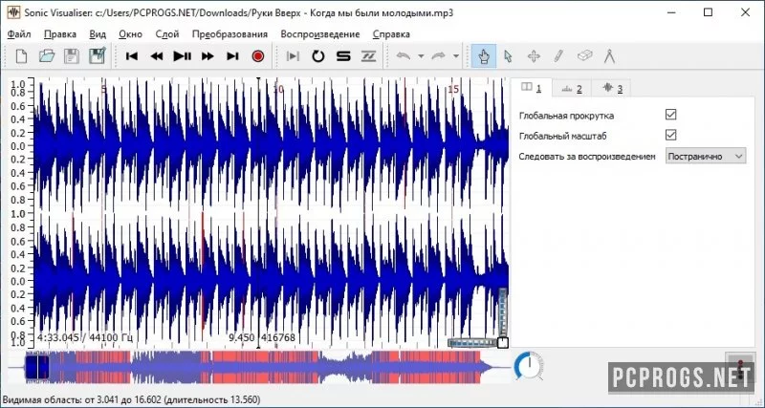Click the Sonic Visualiser window title text

tap(239, 13)
